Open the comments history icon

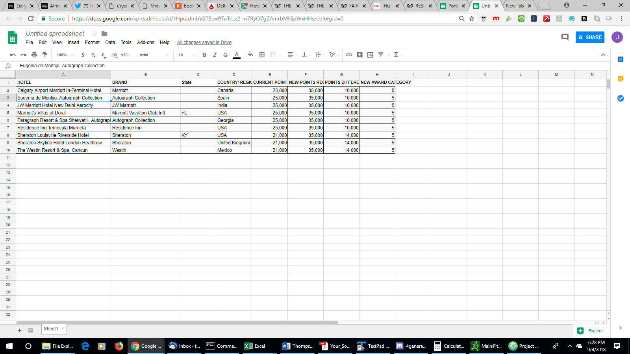point(565,37)
